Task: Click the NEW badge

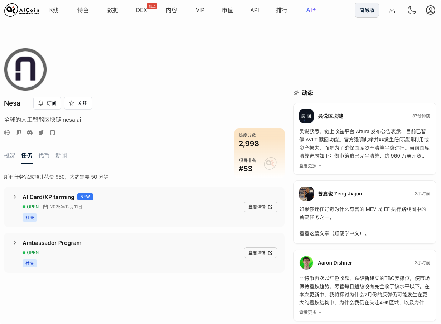Action: click(85, 197)
